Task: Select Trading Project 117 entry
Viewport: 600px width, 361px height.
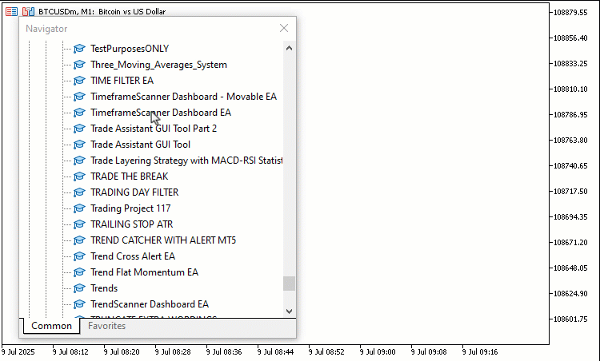Action: (130, 208)
